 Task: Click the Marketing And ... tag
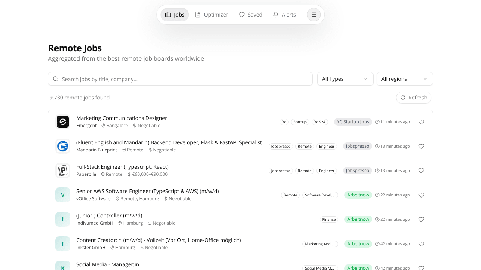pos(320,244)
